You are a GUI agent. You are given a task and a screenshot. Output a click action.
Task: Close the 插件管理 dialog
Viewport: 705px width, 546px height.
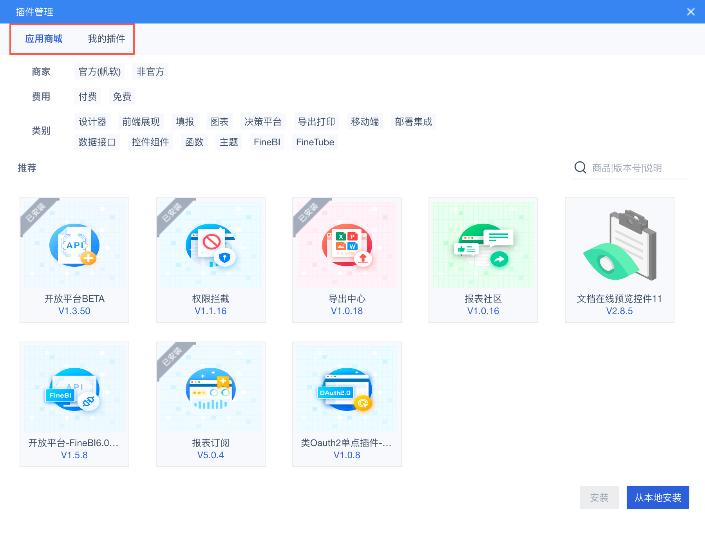[691, 12]
